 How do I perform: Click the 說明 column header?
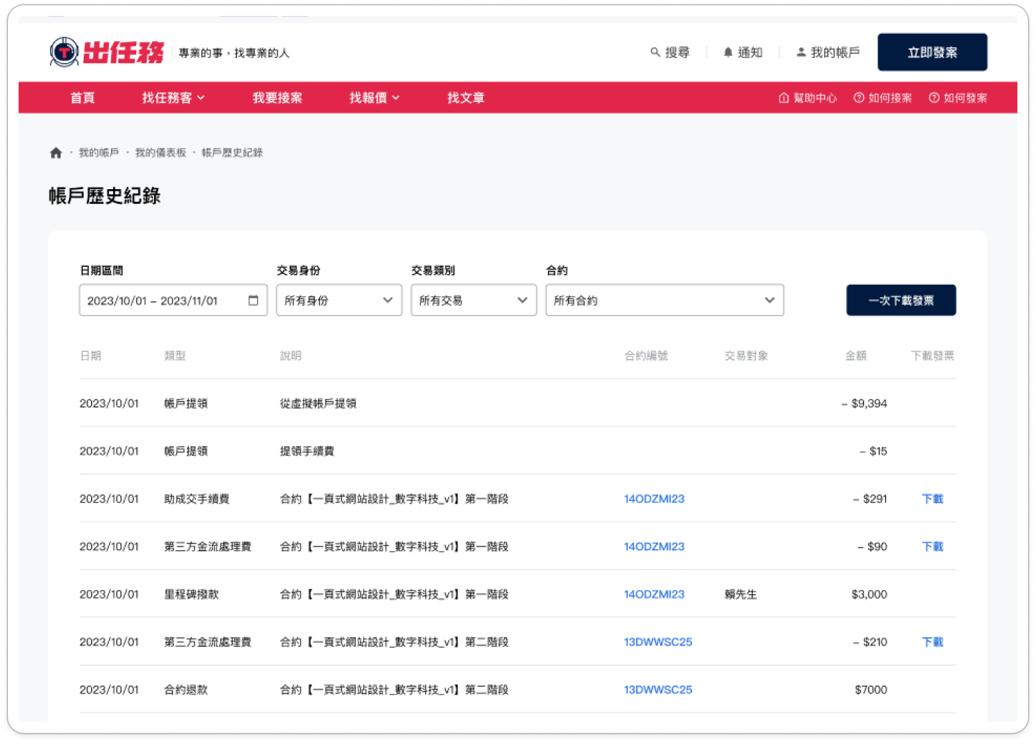(x=291, y=356)
